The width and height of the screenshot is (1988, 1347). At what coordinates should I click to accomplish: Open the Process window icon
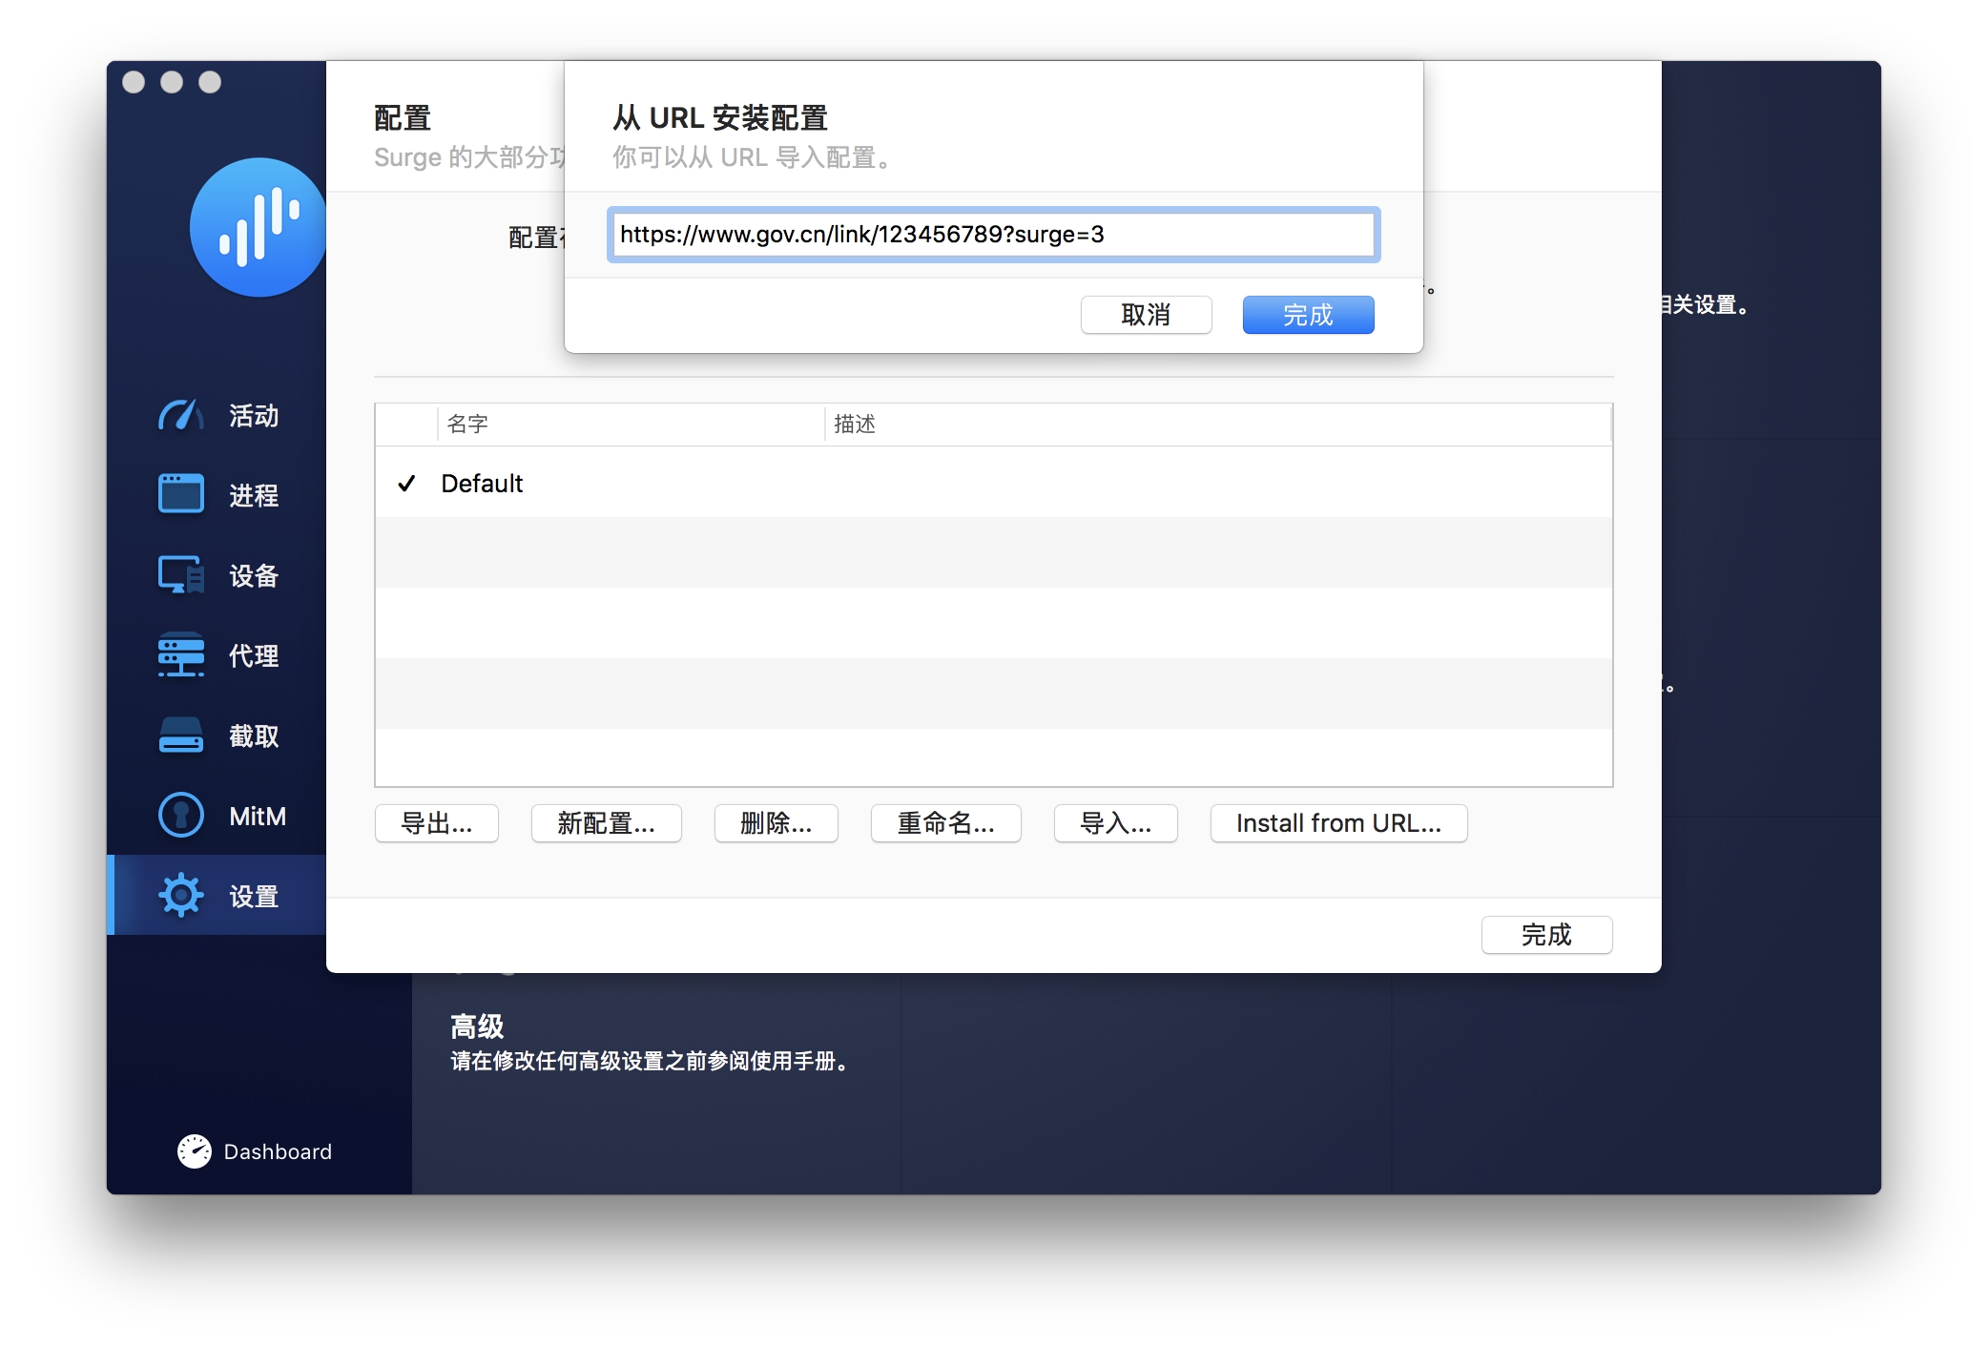pos(180,494)
